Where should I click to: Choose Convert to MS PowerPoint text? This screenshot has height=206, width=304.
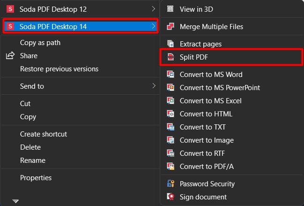(220, 88)
